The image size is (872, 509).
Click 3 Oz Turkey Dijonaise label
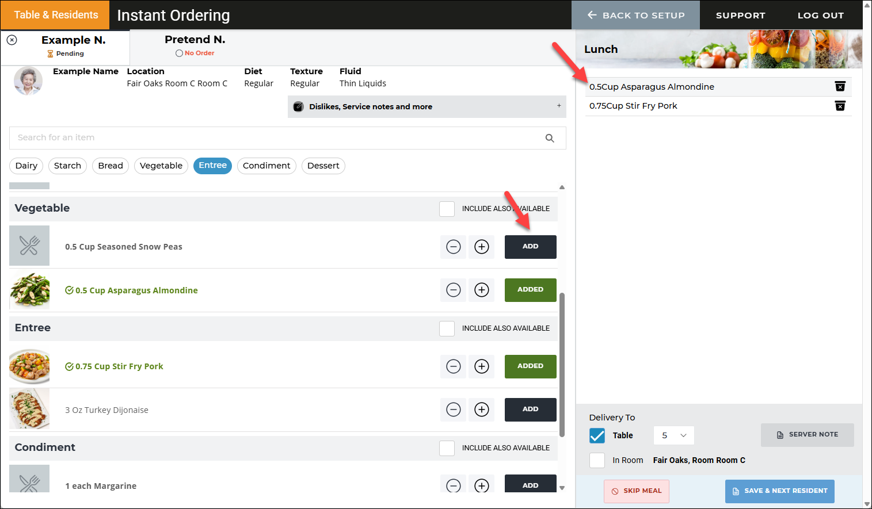[x=106, y=410]
